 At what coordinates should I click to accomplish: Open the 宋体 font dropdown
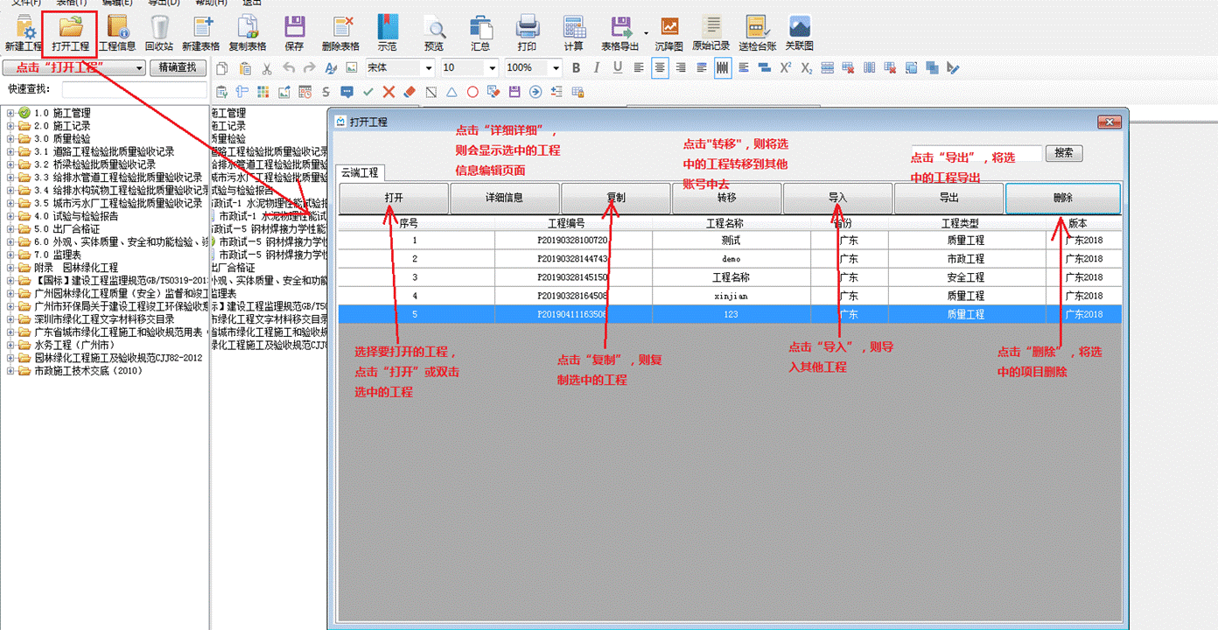429,67
